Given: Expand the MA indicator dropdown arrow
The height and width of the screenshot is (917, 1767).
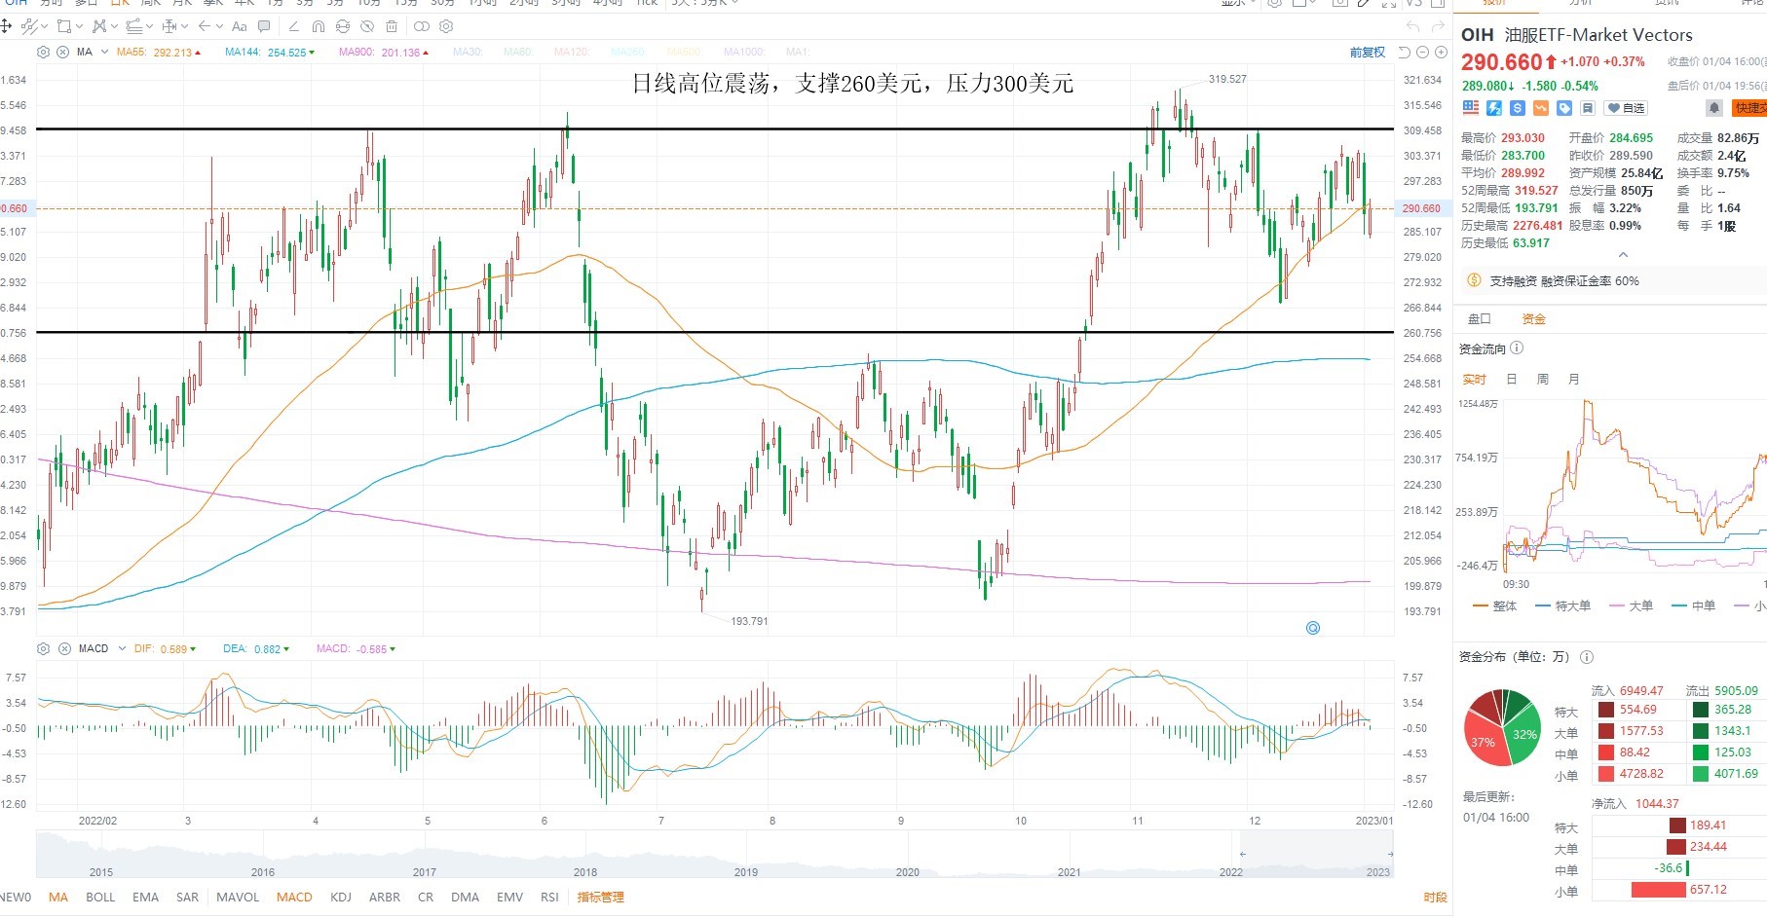Looking at the screenshot, I should point(104,52).
